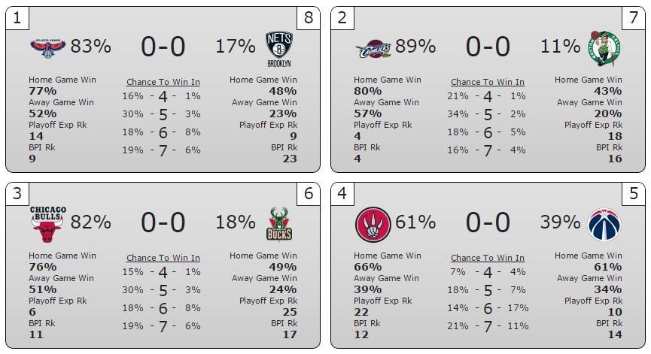Click Chance To Win In under Hawks-Nets
Image resolution: width=651 pixels, height=354 pixels.
click(x=163, y=82)
